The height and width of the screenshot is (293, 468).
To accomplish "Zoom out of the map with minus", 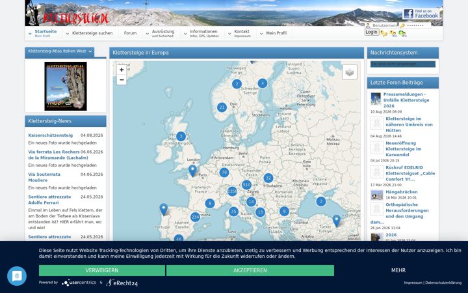I will click(122, 80).
